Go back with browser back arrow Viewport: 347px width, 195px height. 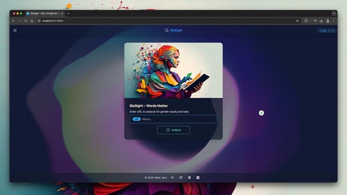click(13, 21)
